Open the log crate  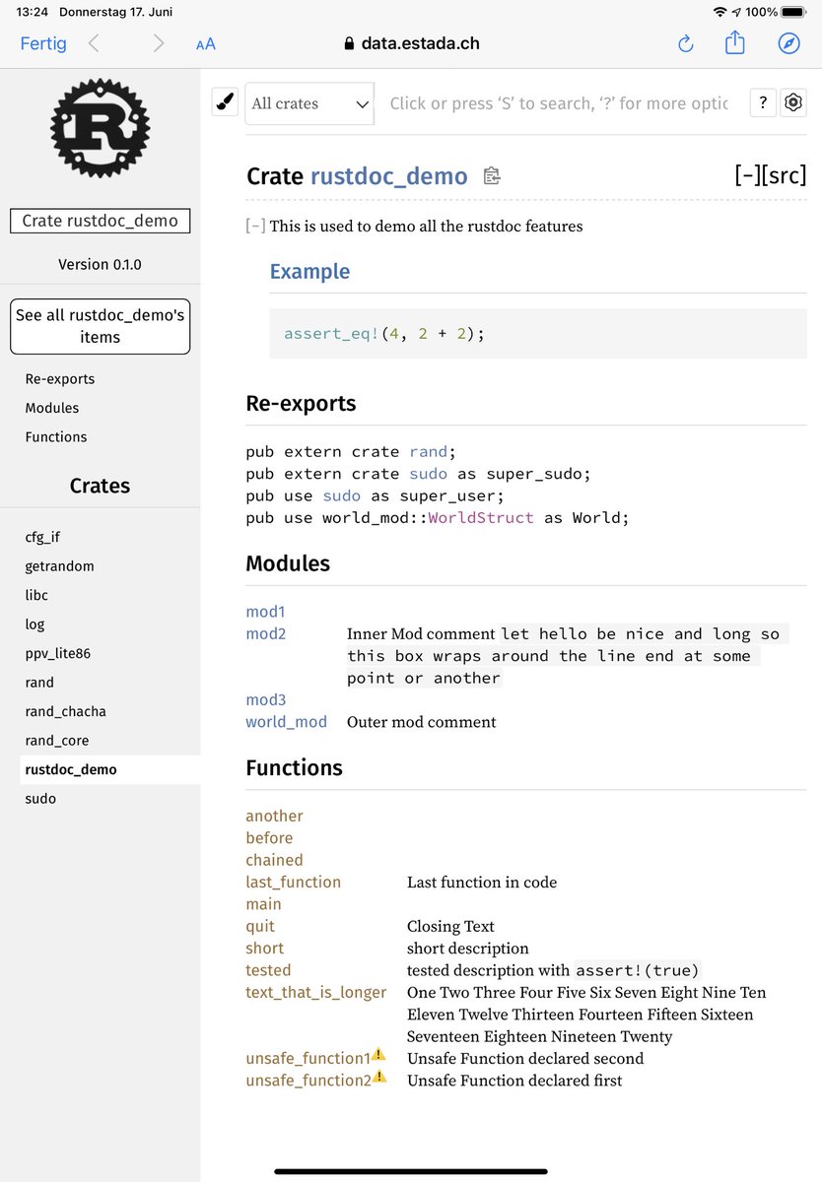click(34, 624)
